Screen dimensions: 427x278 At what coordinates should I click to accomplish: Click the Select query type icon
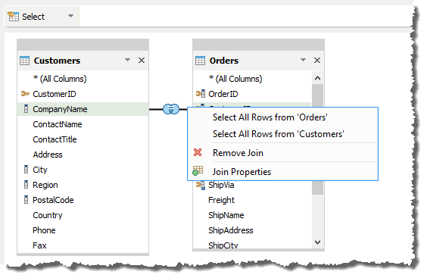coord(13,17)
